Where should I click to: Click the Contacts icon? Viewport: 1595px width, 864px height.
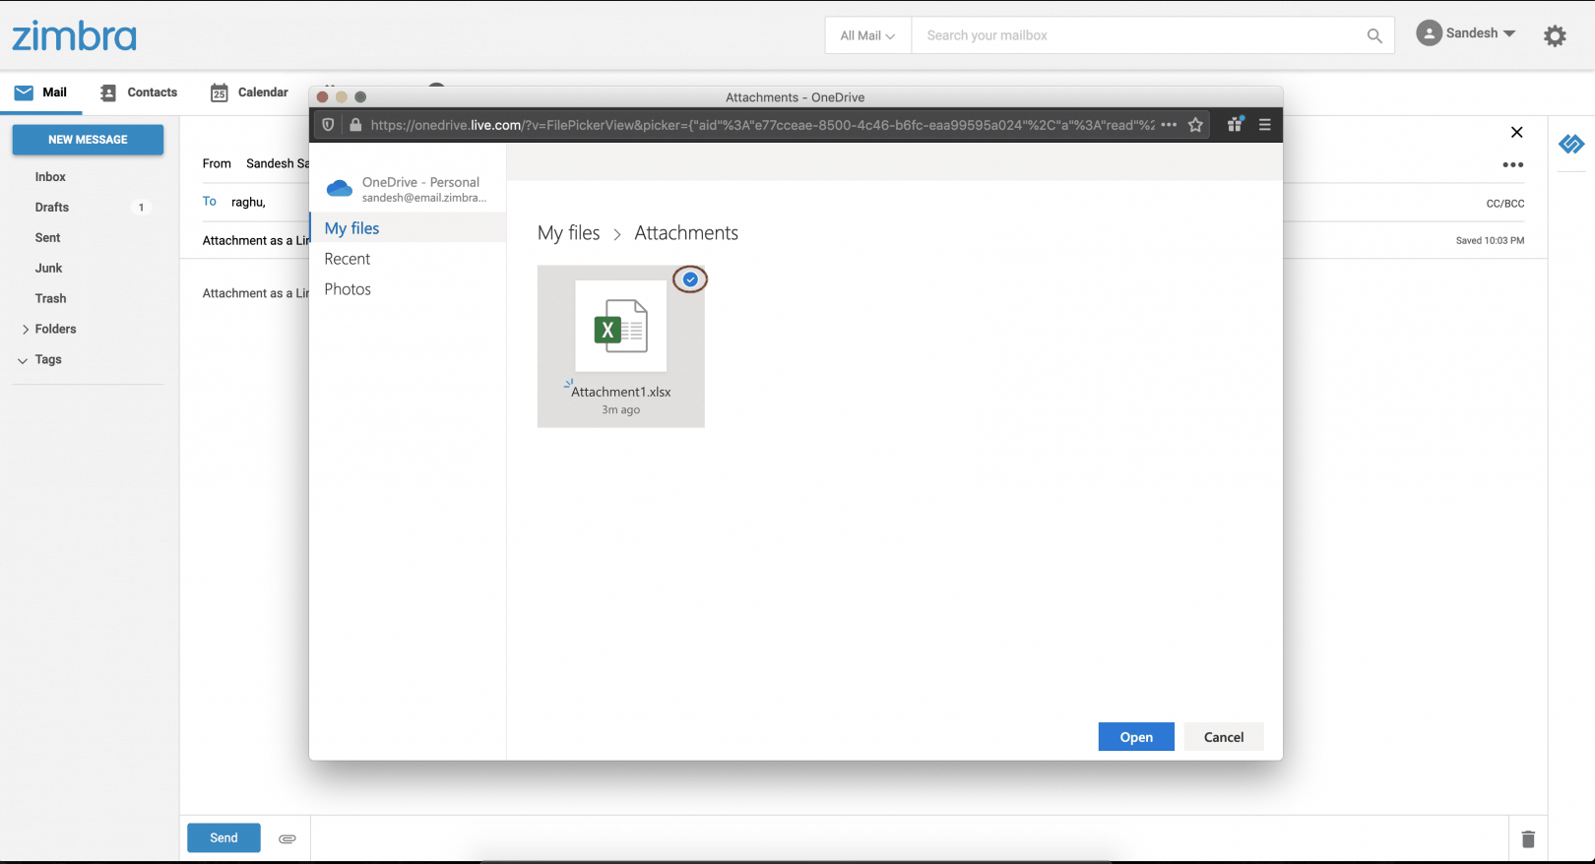tap(108, 93)
